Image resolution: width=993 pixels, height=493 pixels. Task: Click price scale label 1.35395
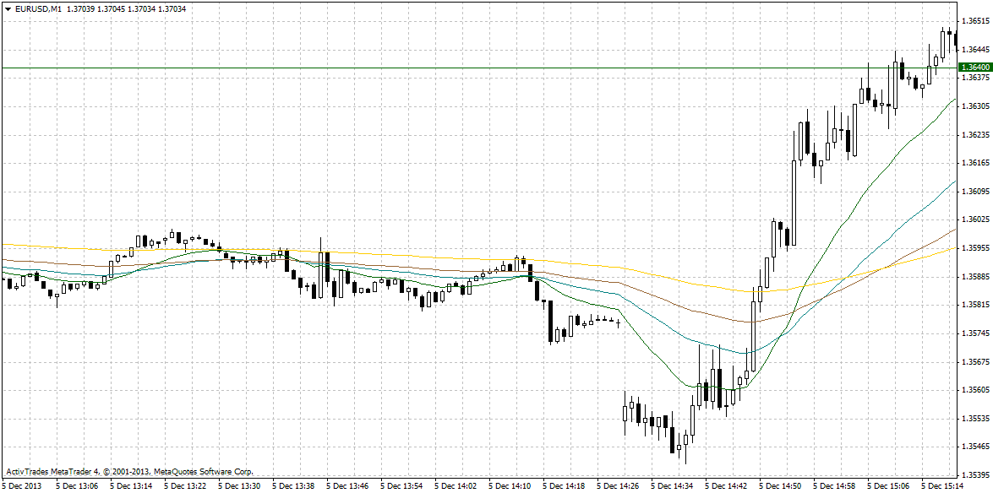[975, 474]
